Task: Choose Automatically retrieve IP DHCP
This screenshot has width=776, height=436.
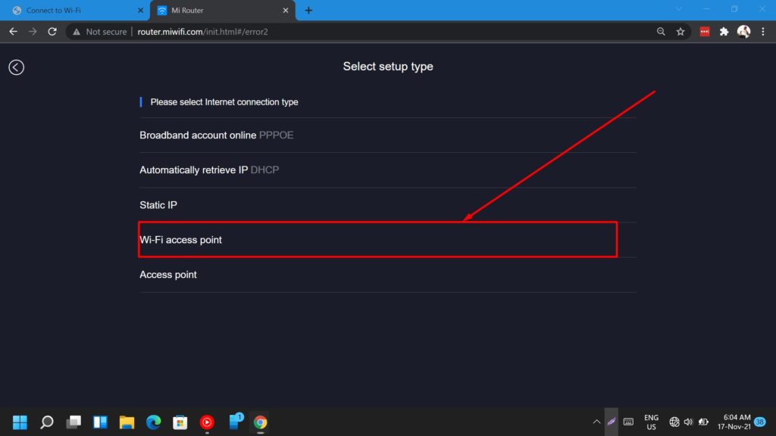Action: tap(387, 170)
